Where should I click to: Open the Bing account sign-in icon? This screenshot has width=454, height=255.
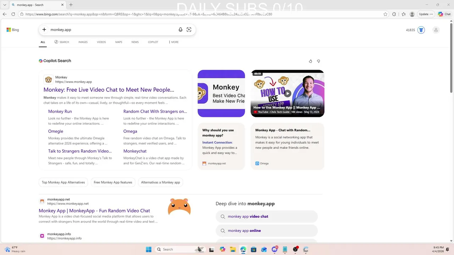click(x=436, y=30)
